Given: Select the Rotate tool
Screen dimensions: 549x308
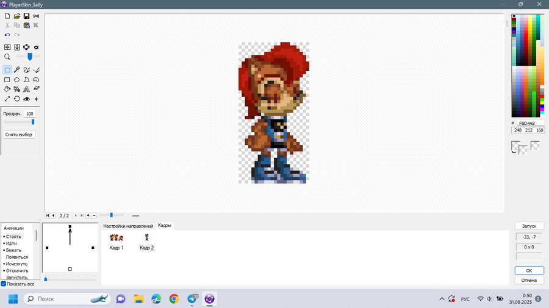Looking at the screenshot, I should pos(17,99).
